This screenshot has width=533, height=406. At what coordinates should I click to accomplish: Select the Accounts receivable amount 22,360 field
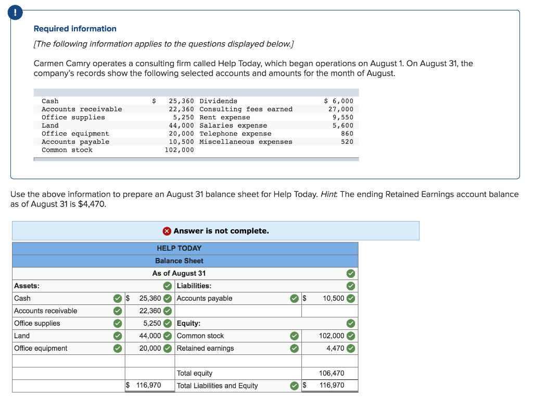pos(150,311)
